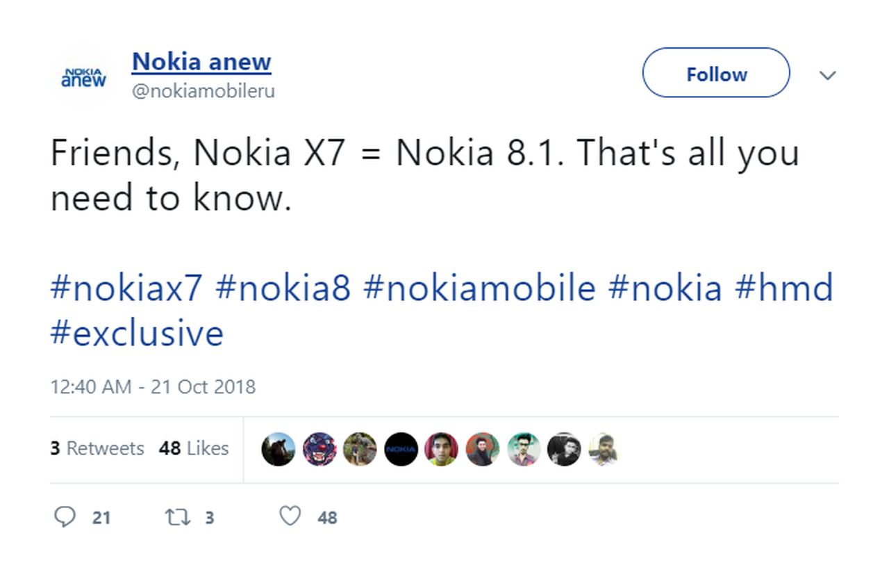Expand the tweet options chevron menu
889x565 pixels.
click(x=827, y=75)
